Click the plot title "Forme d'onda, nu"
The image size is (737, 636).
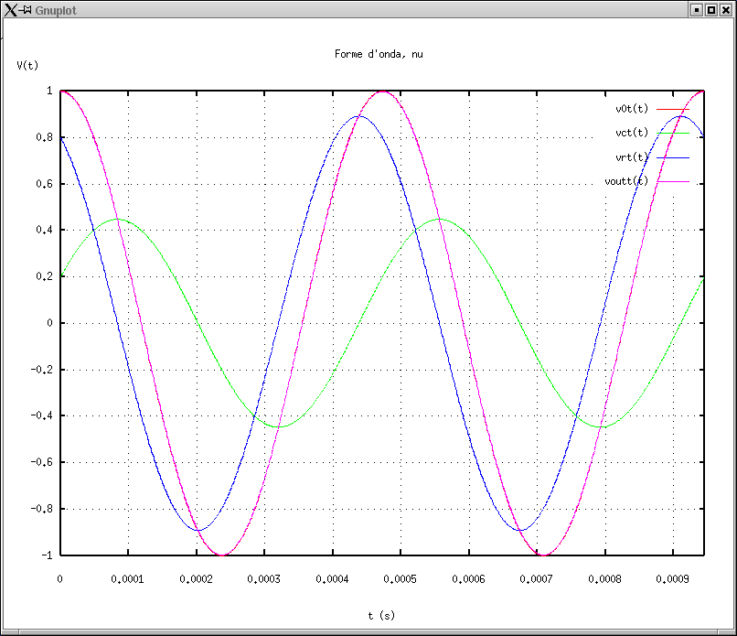pyautogui.click(x=379, y=54)
